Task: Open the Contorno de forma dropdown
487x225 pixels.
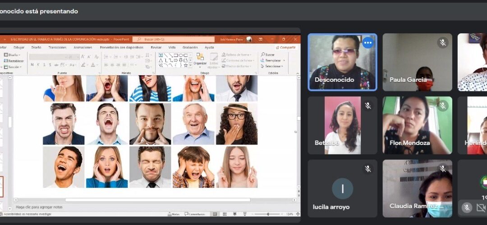Action: (x=238, y=60)
